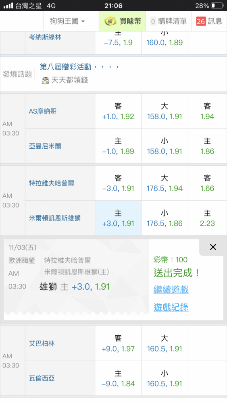Click the small avatar icon beside 天天都領錢

(45, 81)
